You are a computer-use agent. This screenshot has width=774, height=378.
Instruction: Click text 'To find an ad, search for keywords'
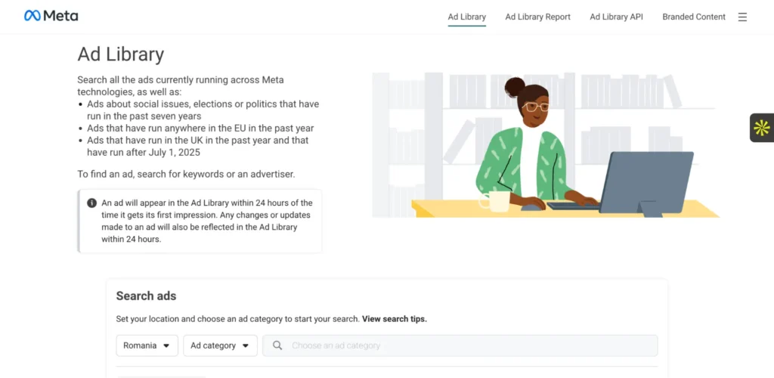click(x=186, y=174)
